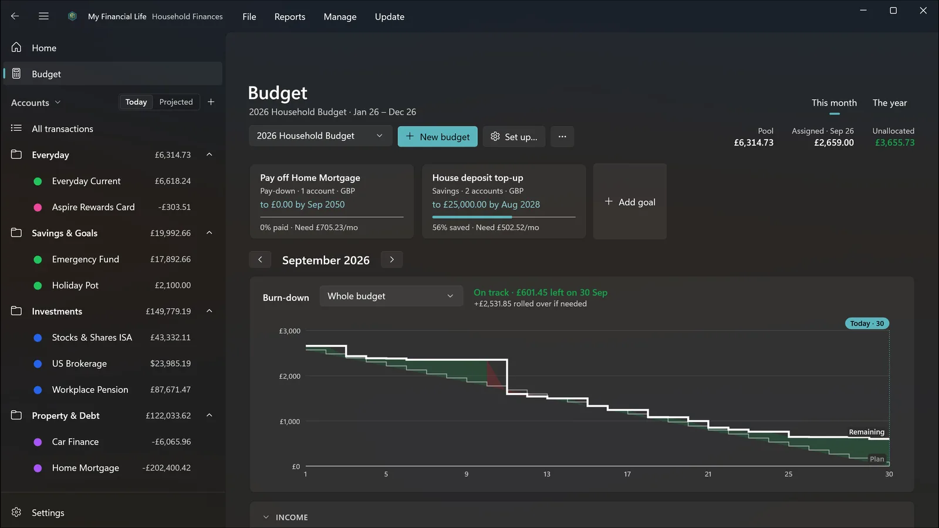Expand the Accounts header dropdown
Screen dimensions: 939x528
[36, 103]
